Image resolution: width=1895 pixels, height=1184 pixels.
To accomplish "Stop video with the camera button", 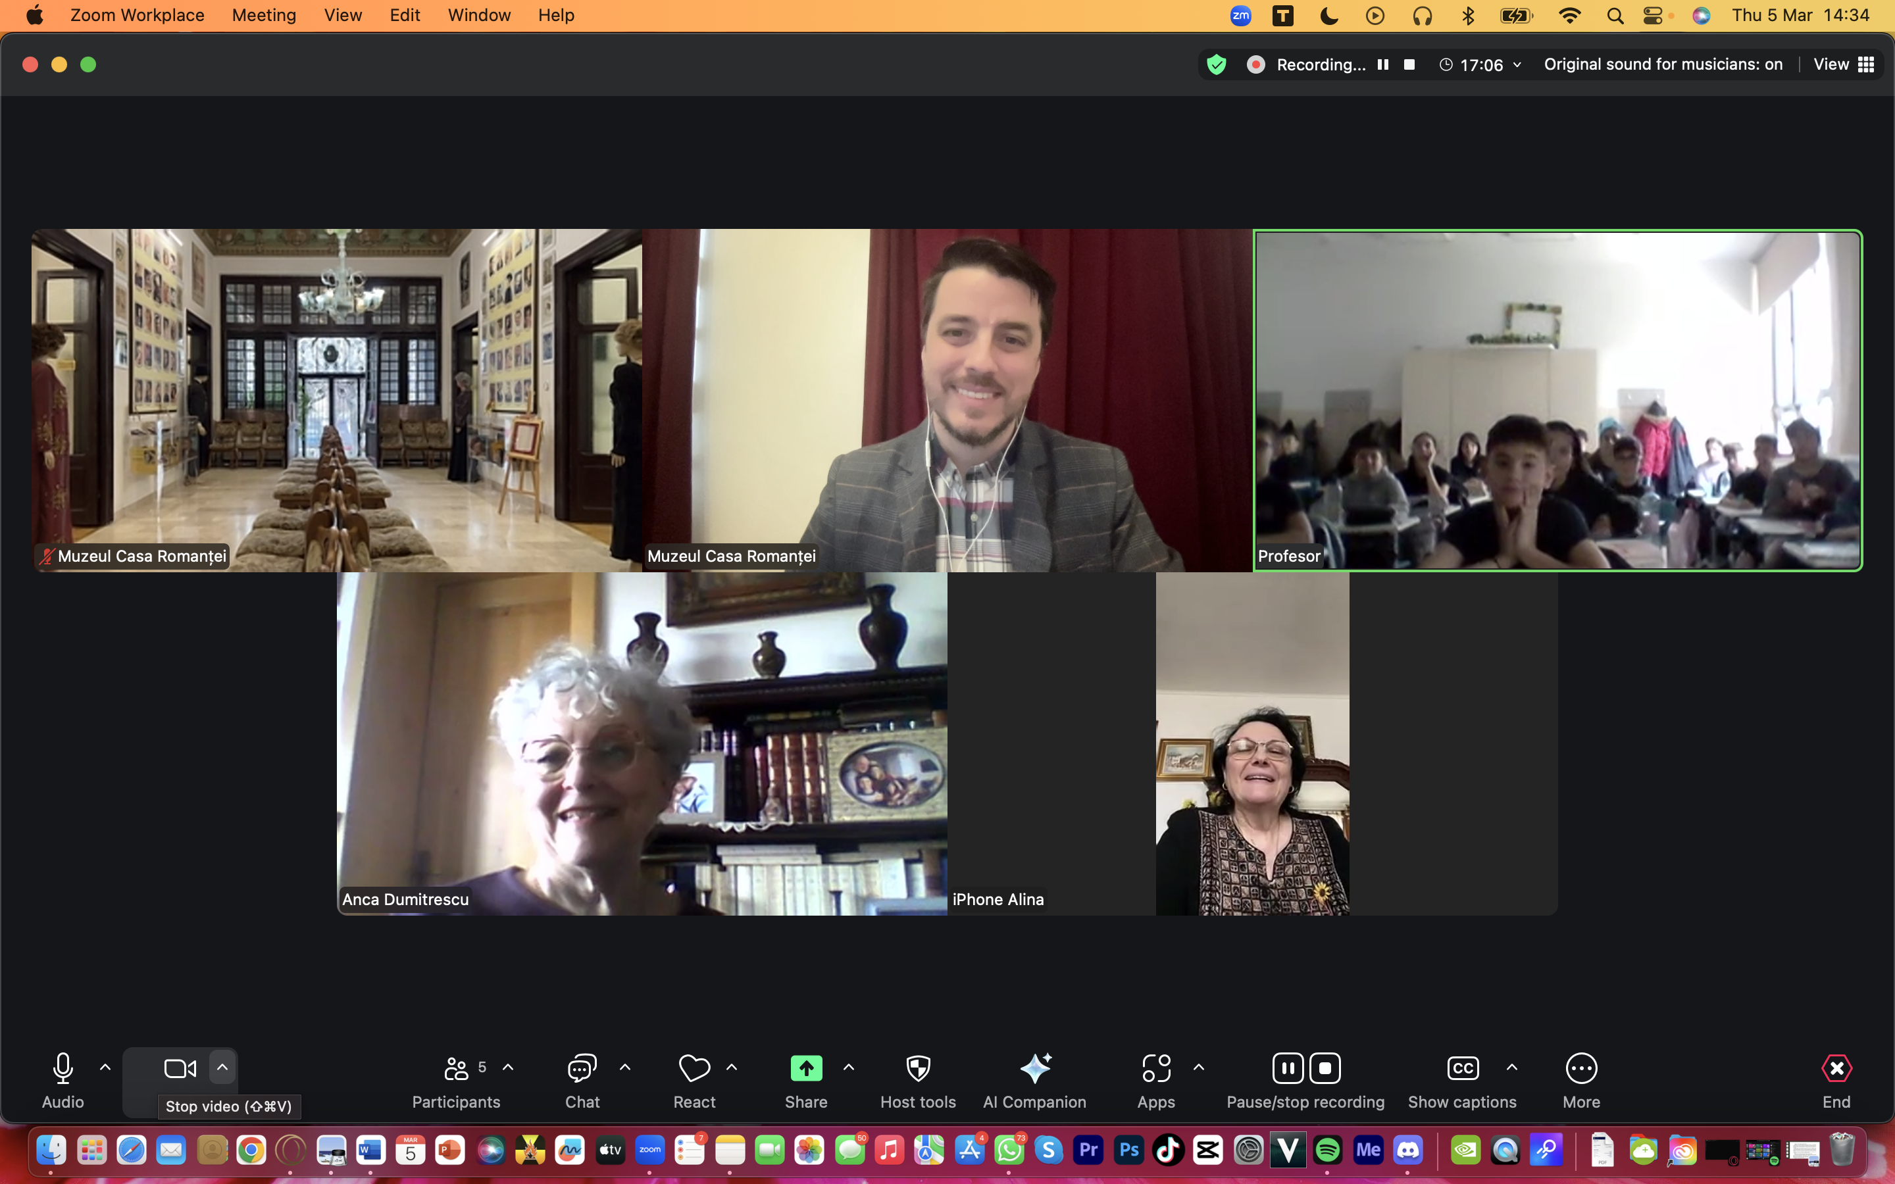I will [x=180, y=1068].
